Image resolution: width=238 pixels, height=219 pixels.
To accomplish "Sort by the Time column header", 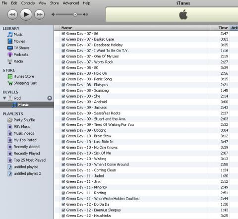I will pyautogui.click(x=220, y=28).
